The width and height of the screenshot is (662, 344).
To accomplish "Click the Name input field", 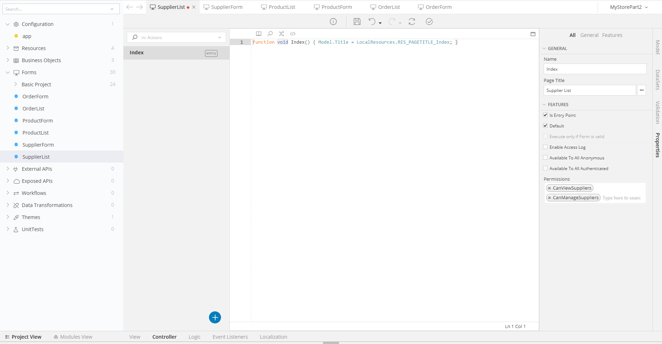I will (x=595, y=69).
